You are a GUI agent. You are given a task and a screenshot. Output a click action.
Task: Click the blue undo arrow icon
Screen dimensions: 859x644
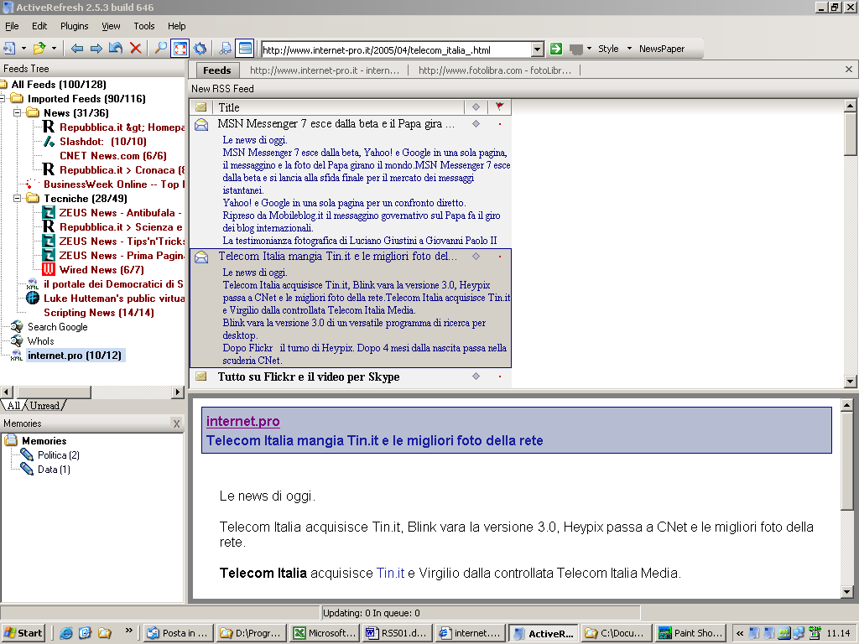pos(116,49)
